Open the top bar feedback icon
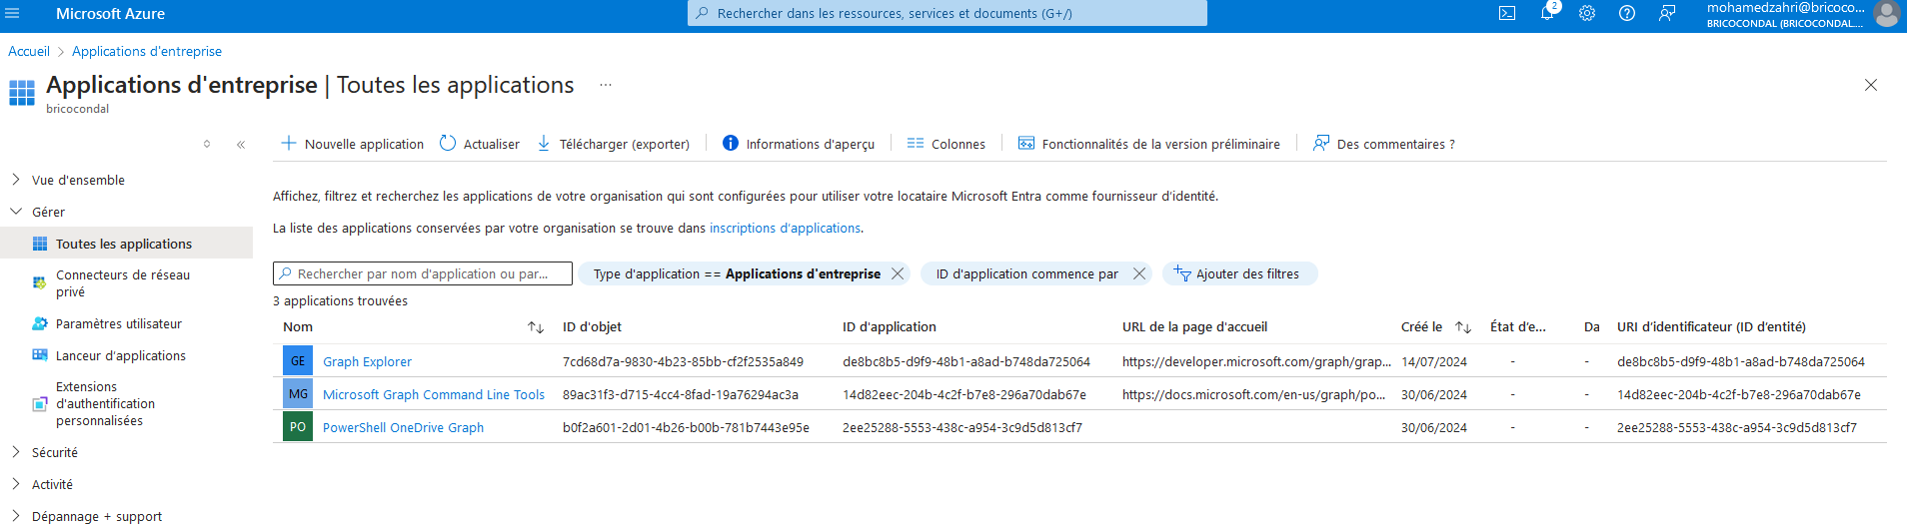 coord(1667,13)
